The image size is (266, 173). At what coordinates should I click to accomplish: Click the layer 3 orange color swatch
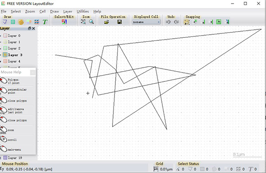pos(5,55)
